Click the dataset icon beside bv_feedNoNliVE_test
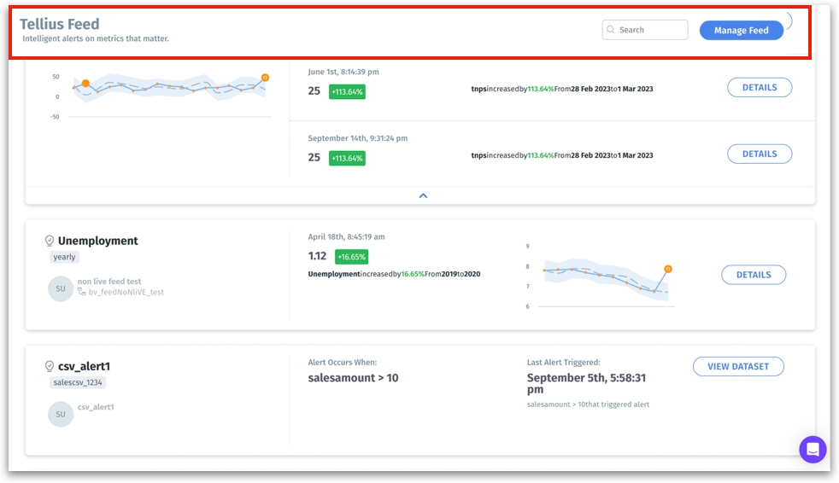 point(82,292)
